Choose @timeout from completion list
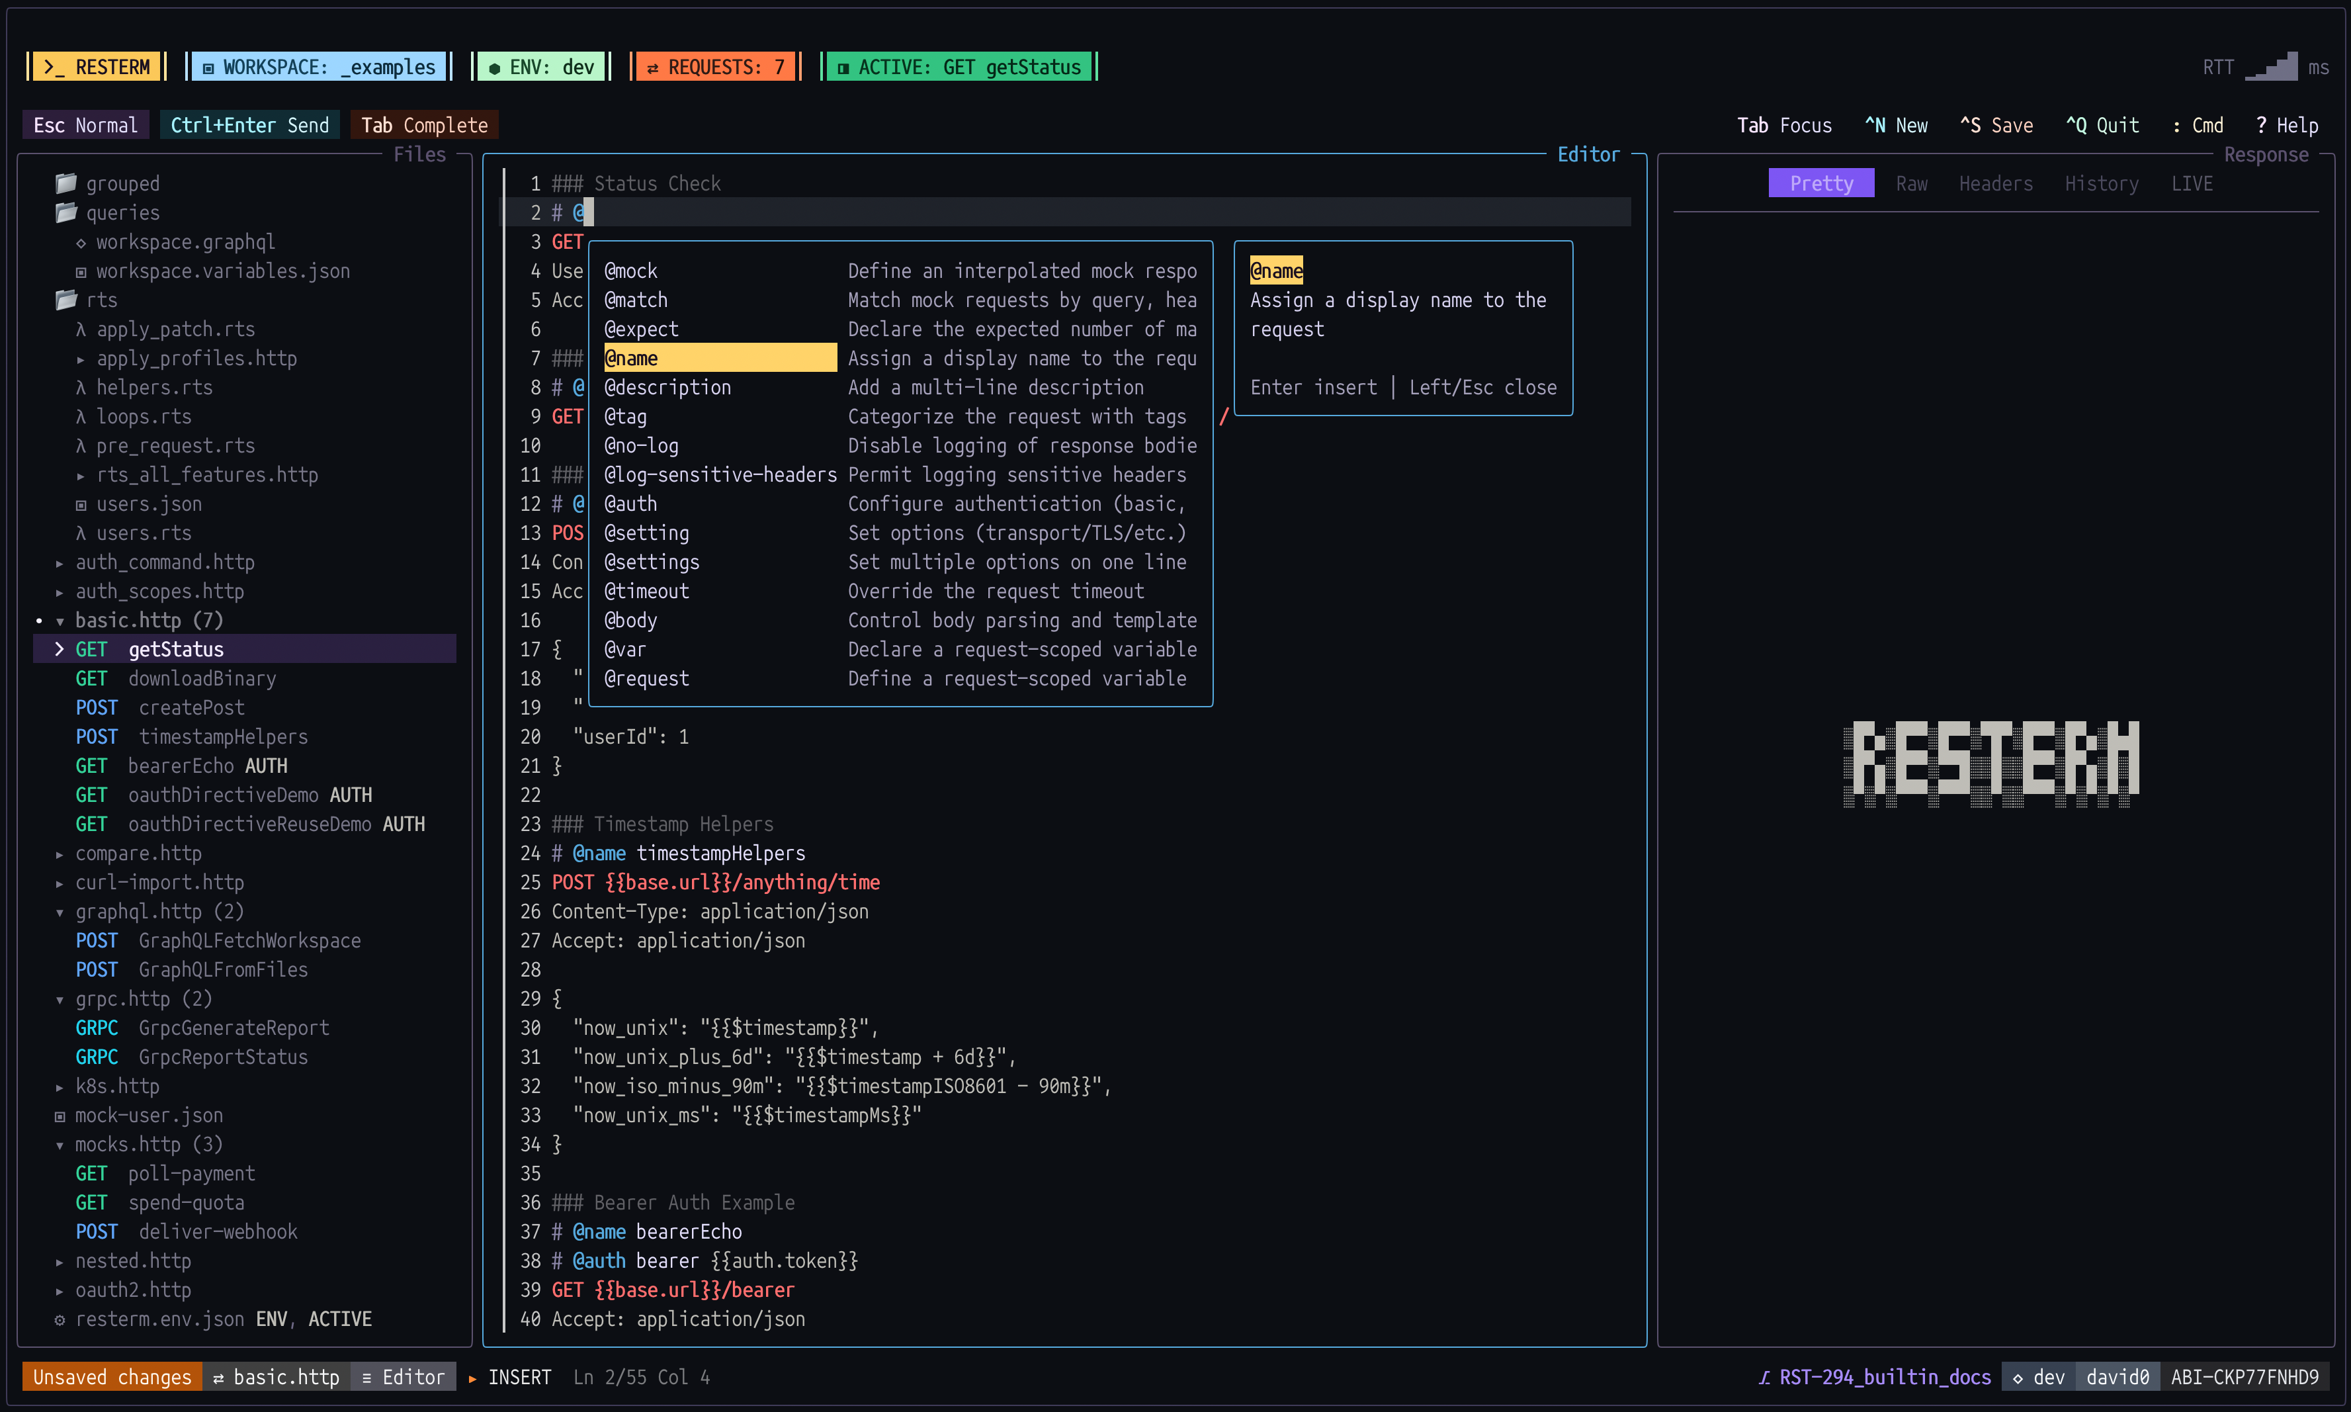Image resolution: width=2351 pixels, height=1412 pixels. pos(901,592)
